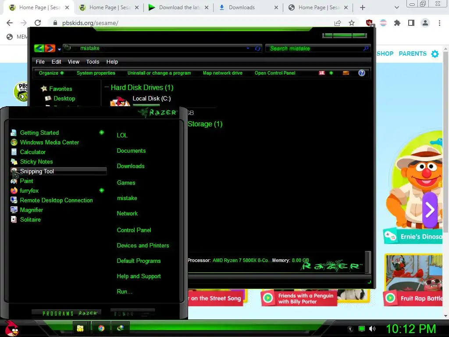Click the Chrome taskbar icon
This screenshot has width=449, height=337.
[101, 328]
